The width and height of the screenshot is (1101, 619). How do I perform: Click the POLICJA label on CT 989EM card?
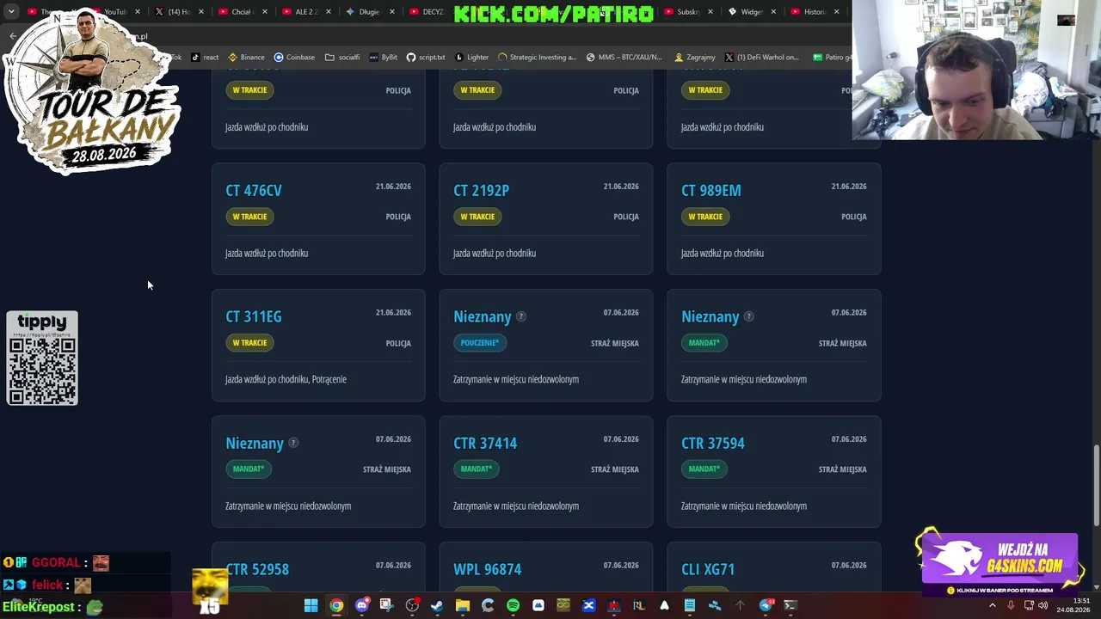(x=854, y=217)
